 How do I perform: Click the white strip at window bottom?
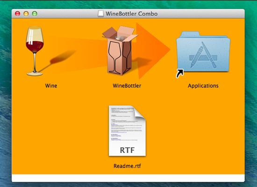(x=128, y=178)
